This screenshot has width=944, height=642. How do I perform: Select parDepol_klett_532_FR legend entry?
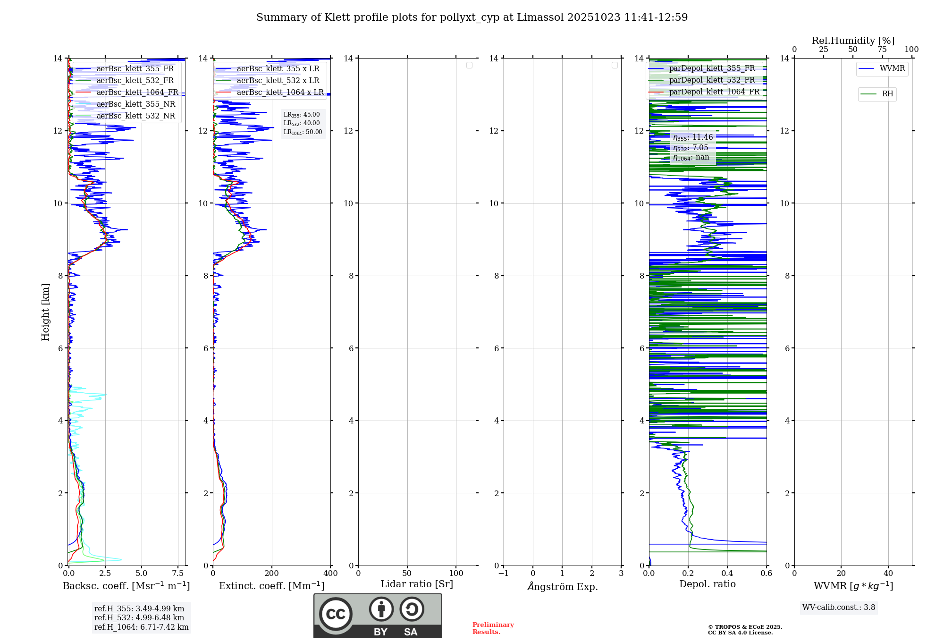(x=712, y=80)
